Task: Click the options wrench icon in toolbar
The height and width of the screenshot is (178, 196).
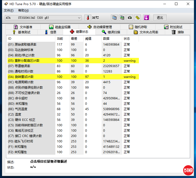Action: click(x=138, y=18)
